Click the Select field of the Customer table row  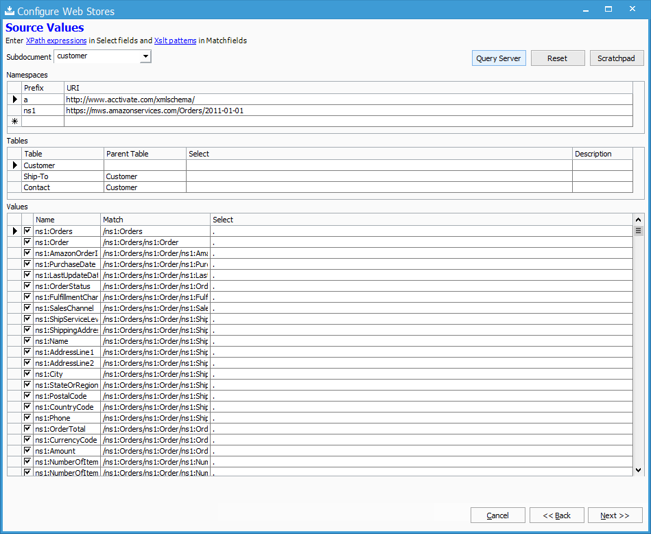379,165
